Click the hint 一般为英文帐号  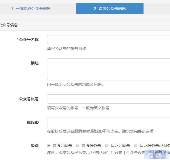pyautogui.click(x=96, y=108)
